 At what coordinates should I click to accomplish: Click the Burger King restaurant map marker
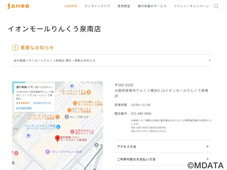57,117
